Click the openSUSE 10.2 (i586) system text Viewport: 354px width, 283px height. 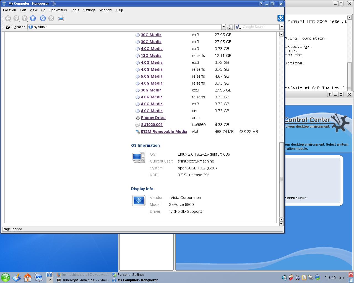197,168
